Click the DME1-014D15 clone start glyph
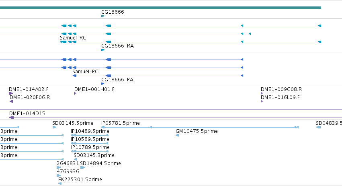Screen dimensions: 342x186 12,118
